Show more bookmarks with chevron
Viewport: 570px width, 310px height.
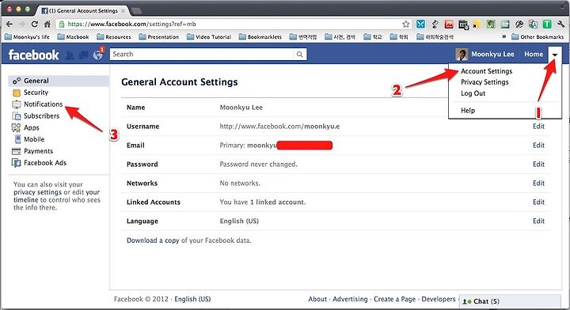(x=503, y=36)
